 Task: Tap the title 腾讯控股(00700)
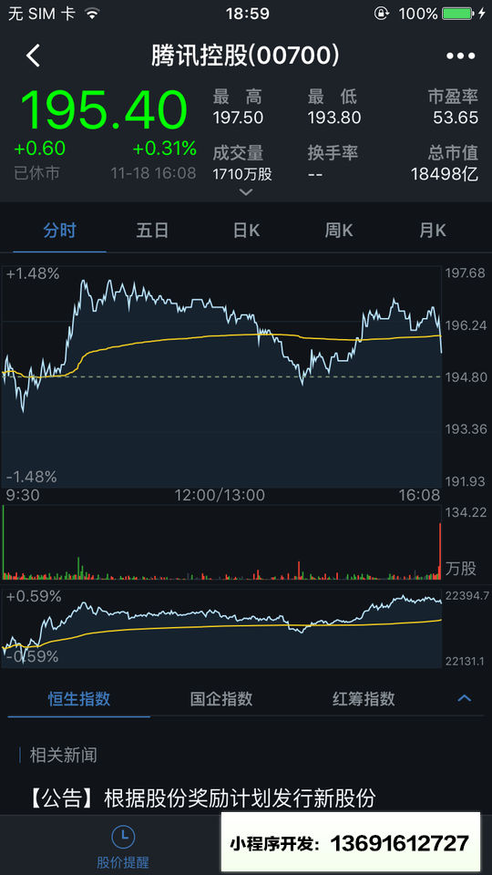[245, 56]
